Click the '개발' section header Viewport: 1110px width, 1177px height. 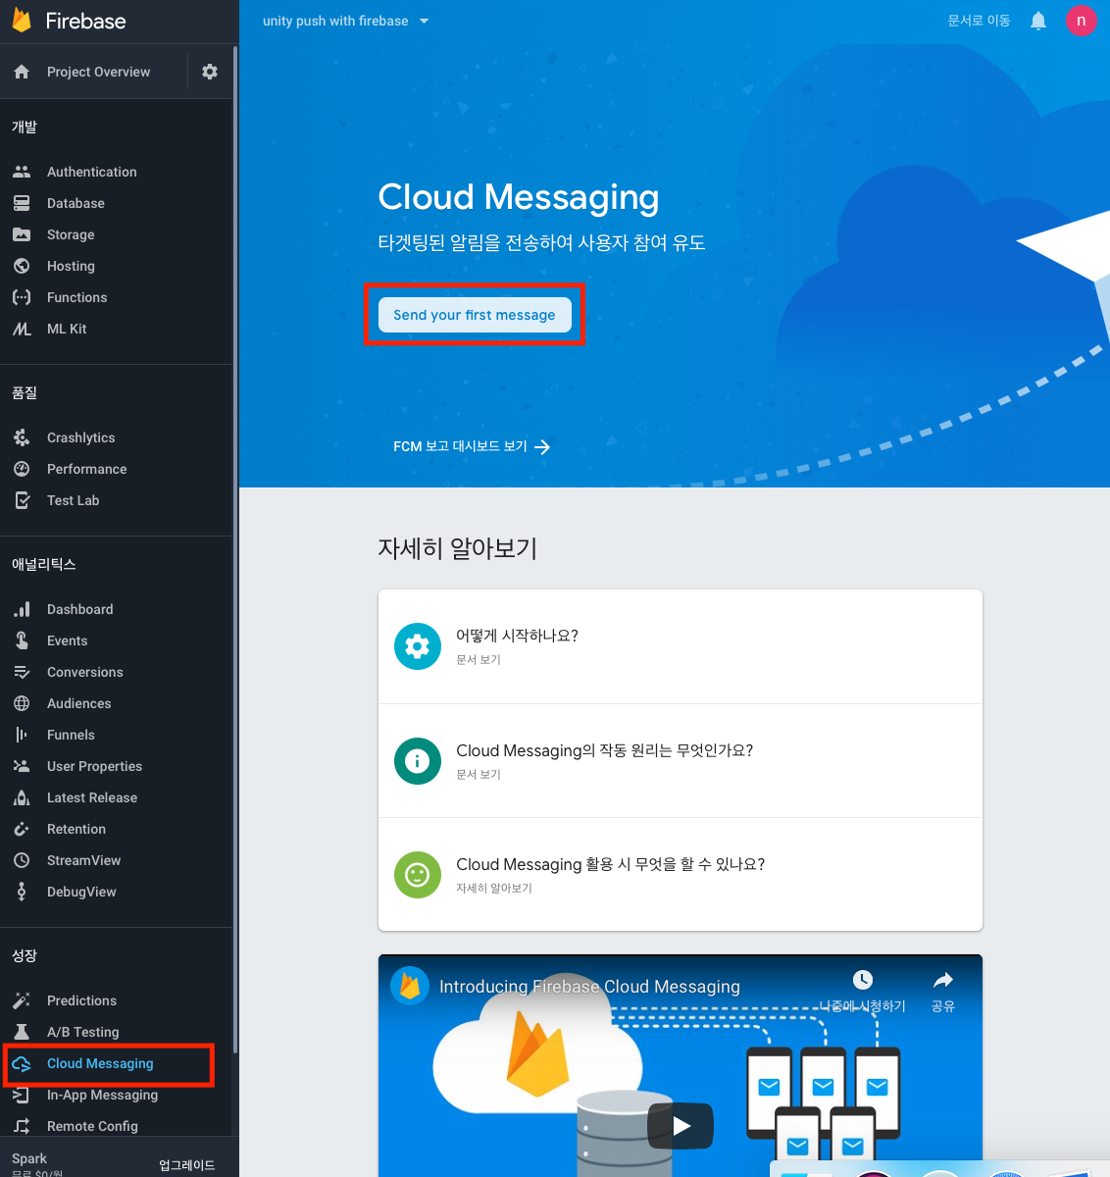coord(25,127)
